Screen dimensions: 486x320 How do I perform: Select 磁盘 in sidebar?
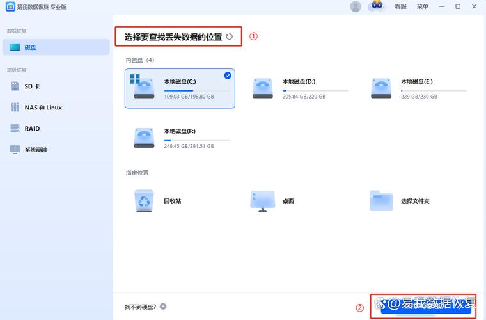(56, 47)
